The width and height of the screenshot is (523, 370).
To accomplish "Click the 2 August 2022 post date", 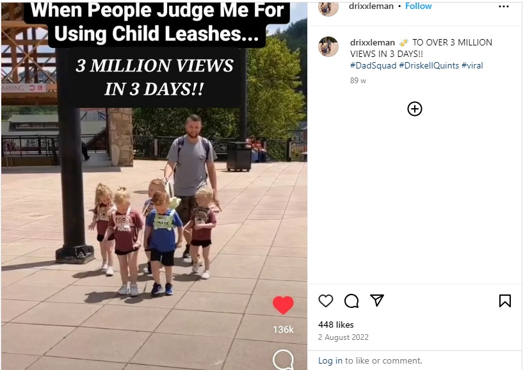I will click(343, 337).
